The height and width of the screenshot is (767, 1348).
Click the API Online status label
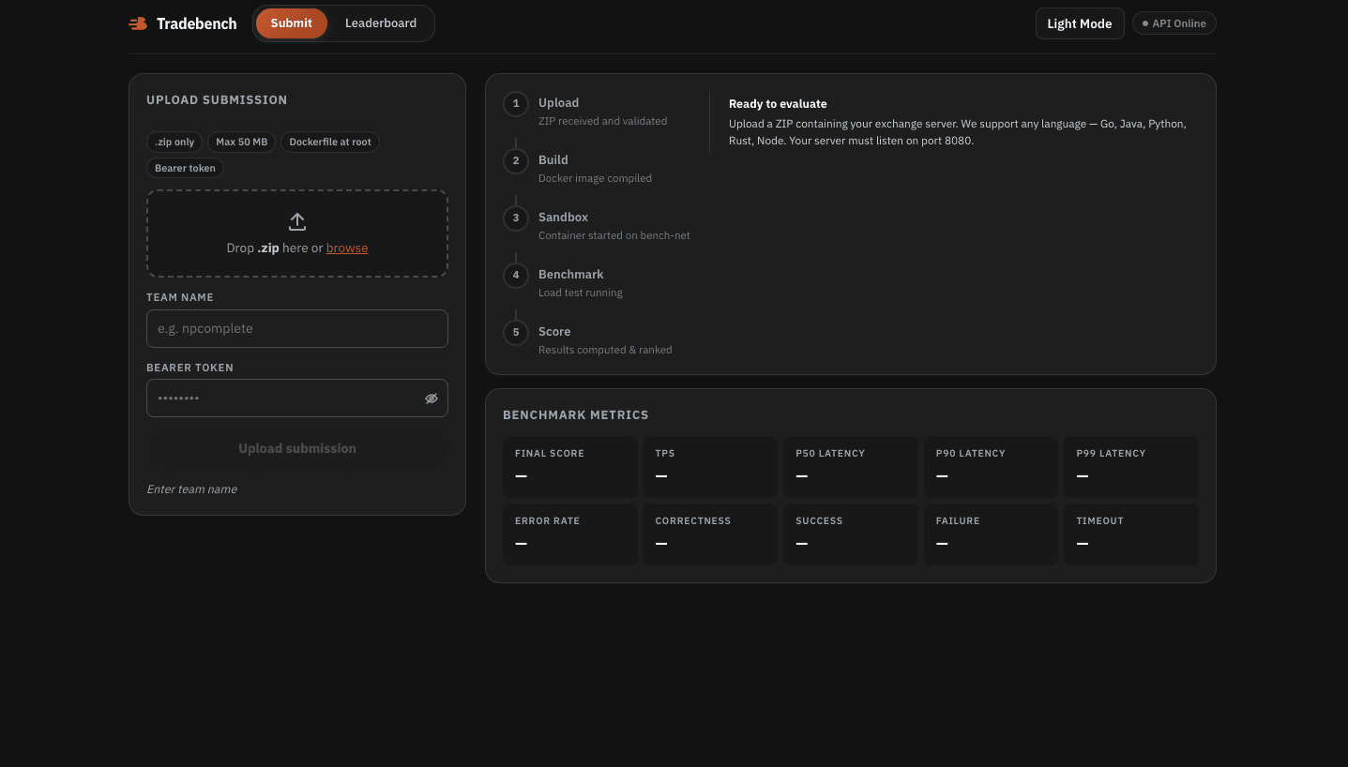coord(1179,23)
